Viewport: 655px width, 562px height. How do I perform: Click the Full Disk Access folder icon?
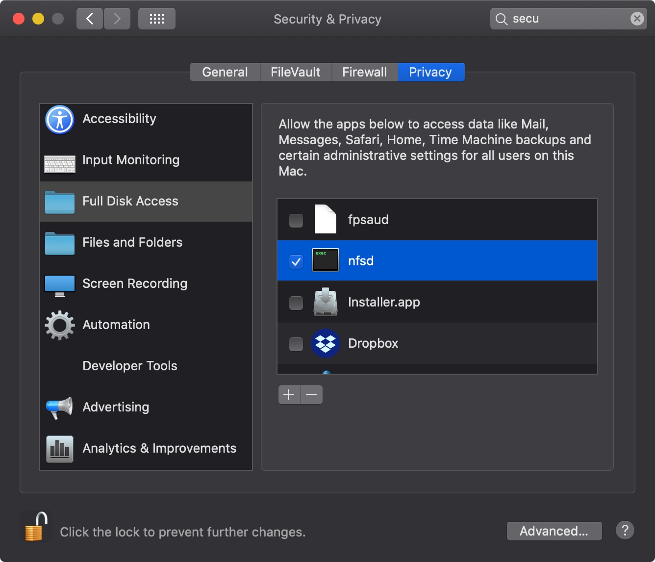tap(60, 202)
